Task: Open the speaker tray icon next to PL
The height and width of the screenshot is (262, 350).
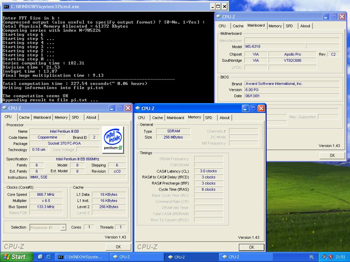Action: pyautogui.click(x=324, y=257)
